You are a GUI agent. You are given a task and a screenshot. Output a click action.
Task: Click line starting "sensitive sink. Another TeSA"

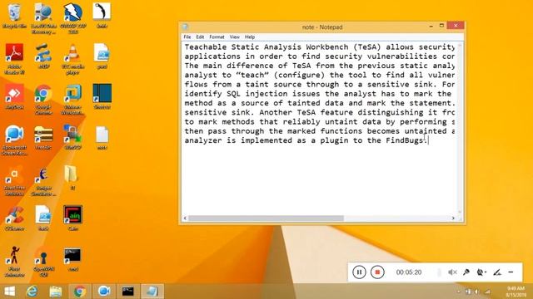(320, 113)
